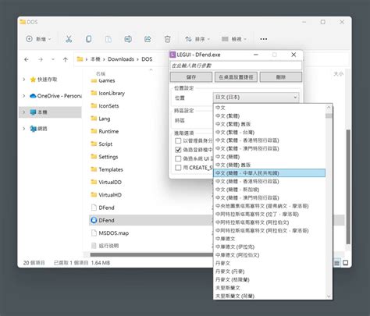Select Danish (丹麥文) entry in list
This screenshot has height=316, width=370.
[x=269, y=263]
